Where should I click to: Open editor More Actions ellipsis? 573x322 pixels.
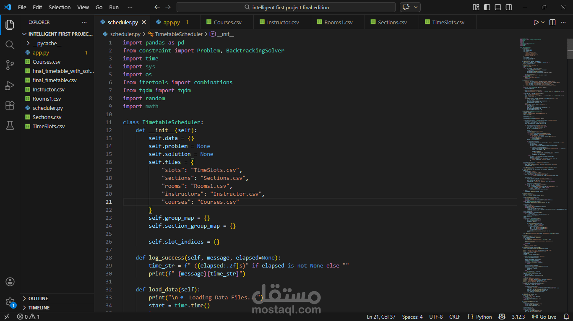pyautogui.click(x=564, y=22)
